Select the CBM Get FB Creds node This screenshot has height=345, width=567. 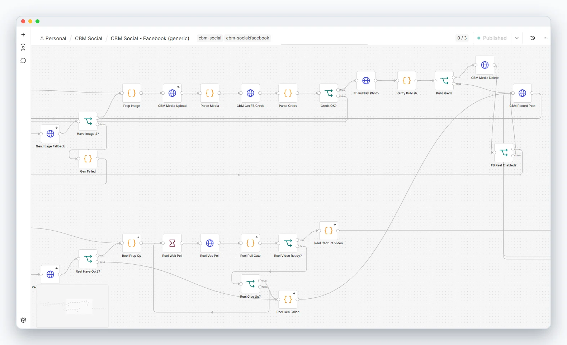(x=250, y=93)
